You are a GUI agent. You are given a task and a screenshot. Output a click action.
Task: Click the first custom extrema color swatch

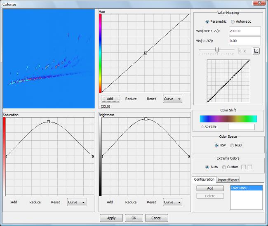(244, 167)
